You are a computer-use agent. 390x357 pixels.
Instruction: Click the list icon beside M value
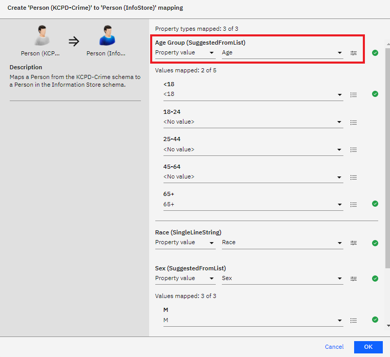(x=354, y=321)
